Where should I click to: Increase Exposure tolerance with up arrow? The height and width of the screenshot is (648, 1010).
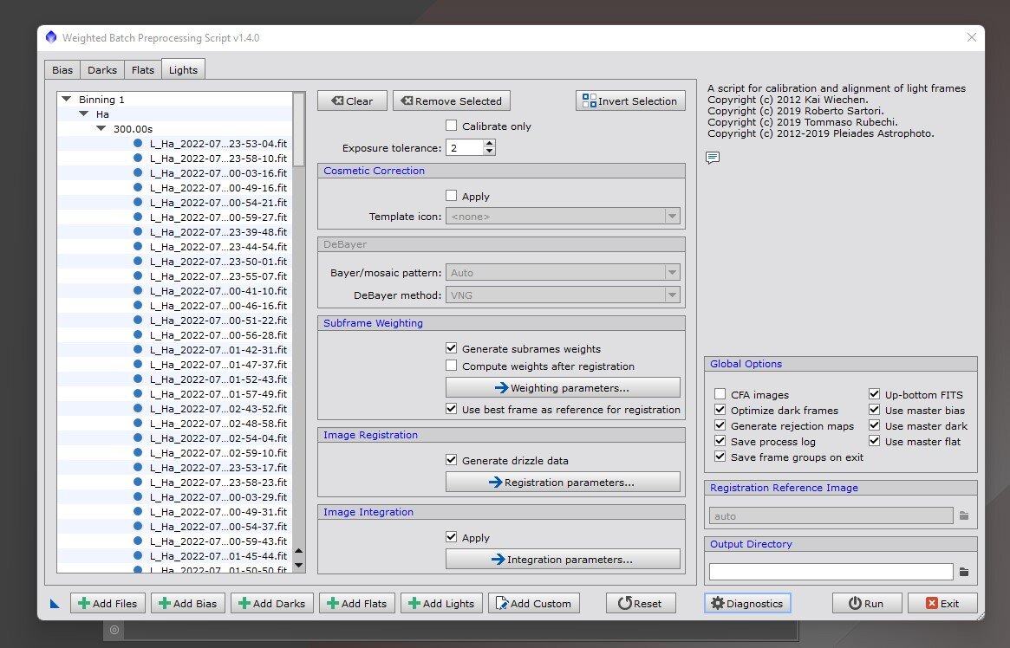pyautogui.click(x=490, y=144)
